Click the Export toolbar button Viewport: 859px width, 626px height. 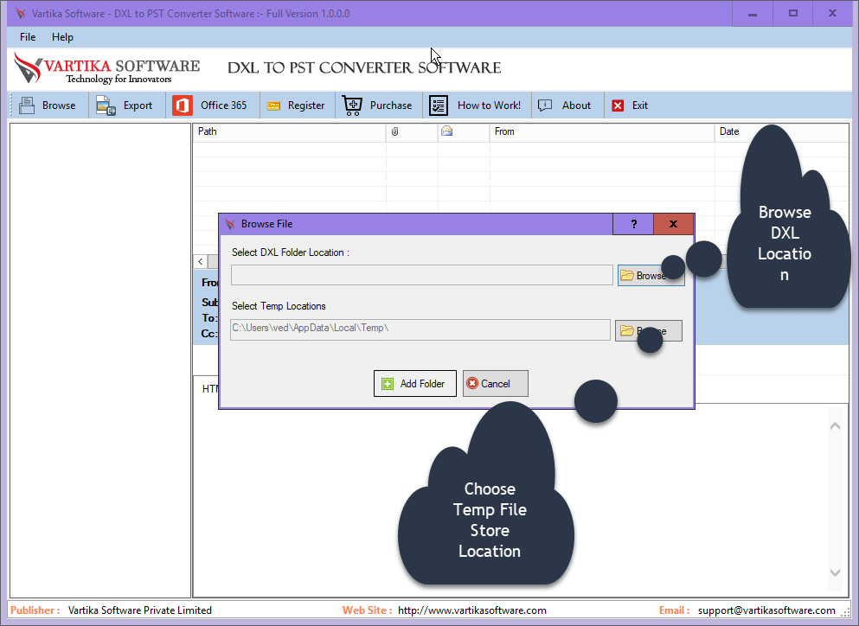(x=125, y=105)
